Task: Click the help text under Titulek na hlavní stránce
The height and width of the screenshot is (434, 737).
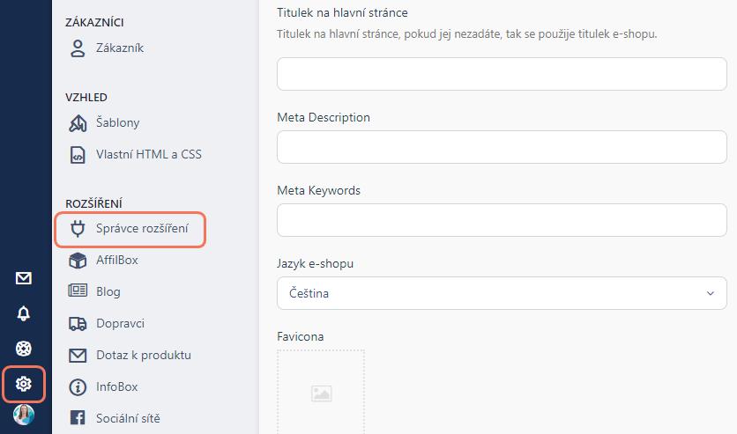Action: pos(466,33)
